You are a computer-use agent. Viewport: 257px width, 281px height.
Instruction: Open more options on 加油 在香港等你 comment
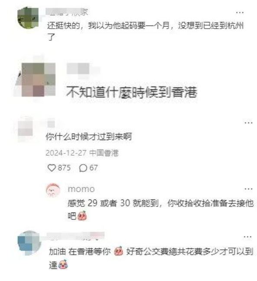click(247, 237)
